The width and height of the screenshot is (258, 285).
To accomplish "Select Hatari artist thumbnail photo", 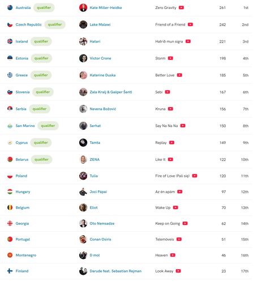I will 83,41.
